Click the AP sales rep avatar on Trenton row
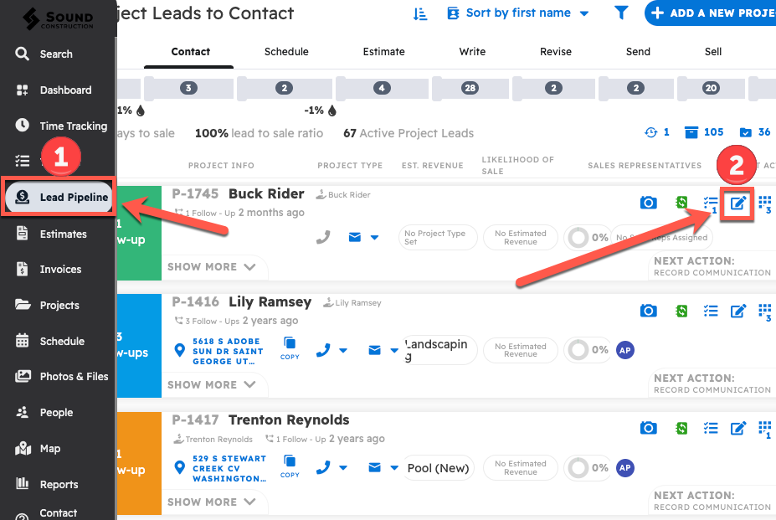Image resolution: width=776 pixels, height=520 pixels. click(x=624, y=467)
